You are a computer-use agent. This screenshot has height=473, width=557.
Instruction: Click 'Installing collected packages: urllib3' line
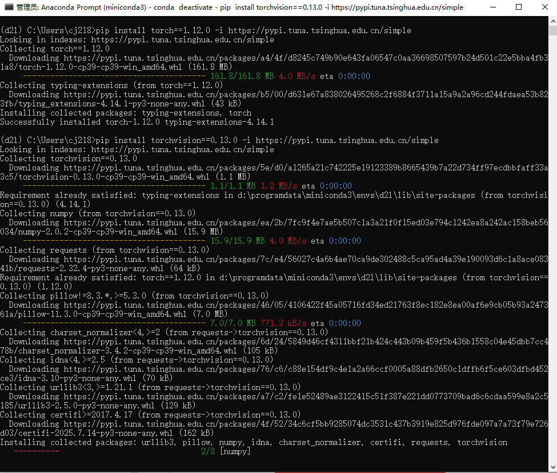[x=254, y=443]
